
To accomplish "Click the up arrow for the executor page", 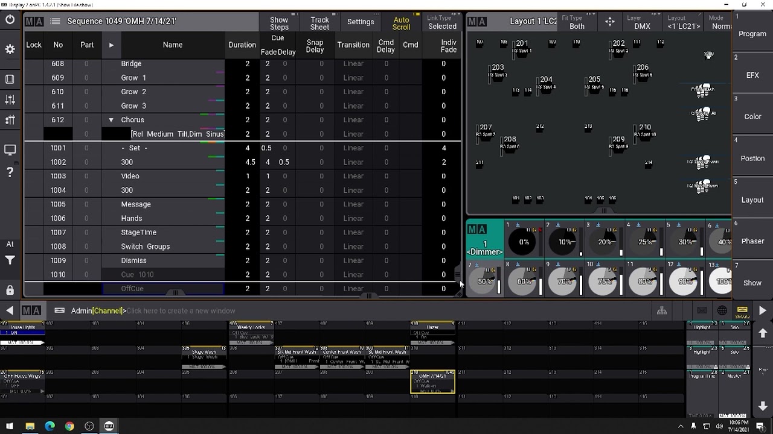I will point(762,333).
